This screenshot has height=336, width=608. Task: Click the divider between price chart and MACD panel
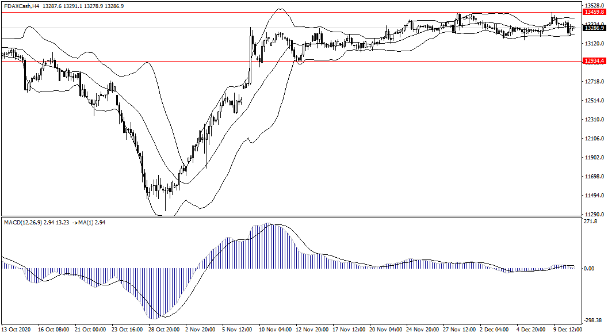click(288, 217)
